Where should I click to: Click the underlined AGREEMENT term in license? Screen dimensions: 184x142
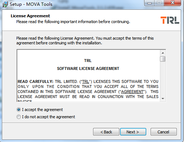[132, 92]
